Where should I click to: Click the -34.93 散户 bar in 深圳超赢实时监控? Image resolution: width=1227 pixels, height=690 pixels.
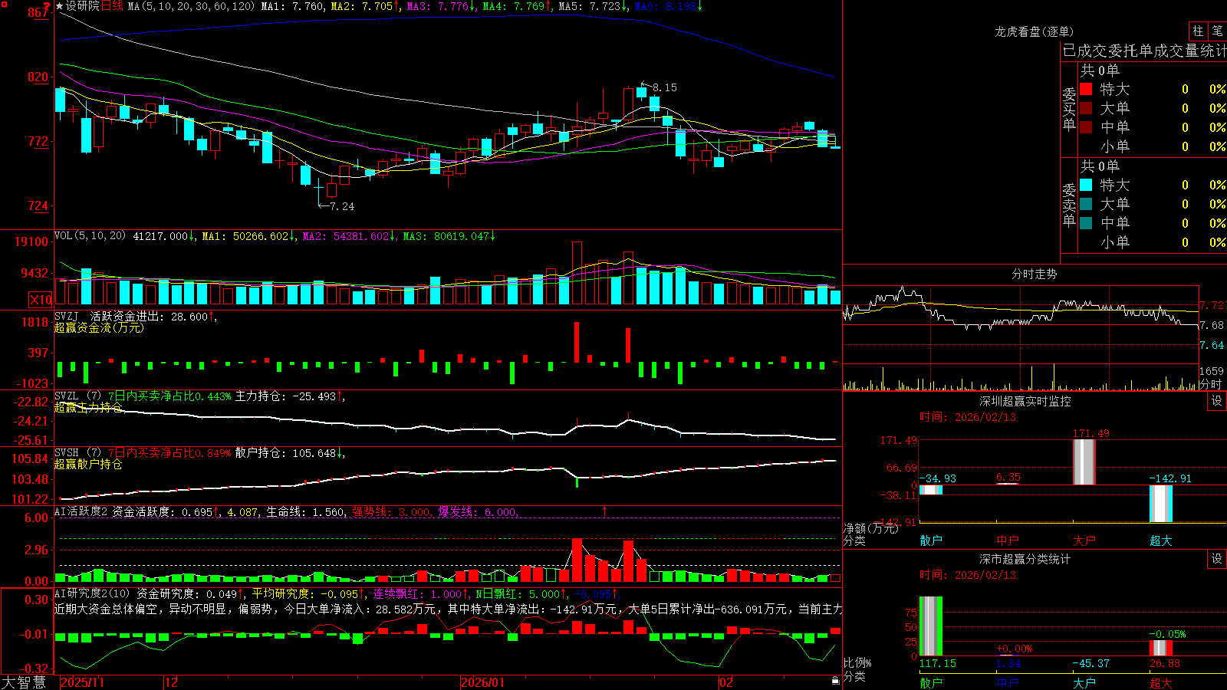(930, 490)
